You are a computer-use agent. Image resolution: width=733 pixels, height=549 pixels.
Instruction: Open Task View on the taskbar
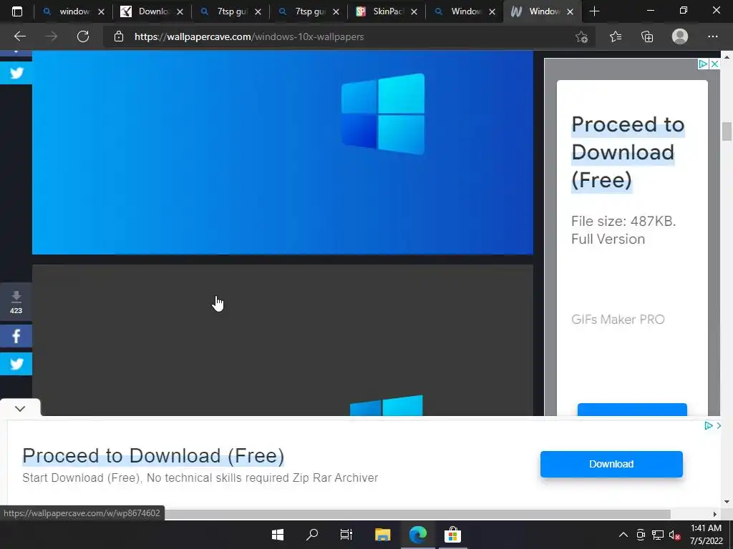click(346, 535)
